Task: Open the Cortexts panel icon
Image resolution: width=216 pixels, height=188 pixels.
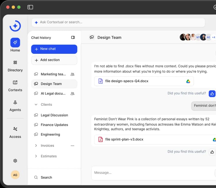Action: tap(15, 83)
